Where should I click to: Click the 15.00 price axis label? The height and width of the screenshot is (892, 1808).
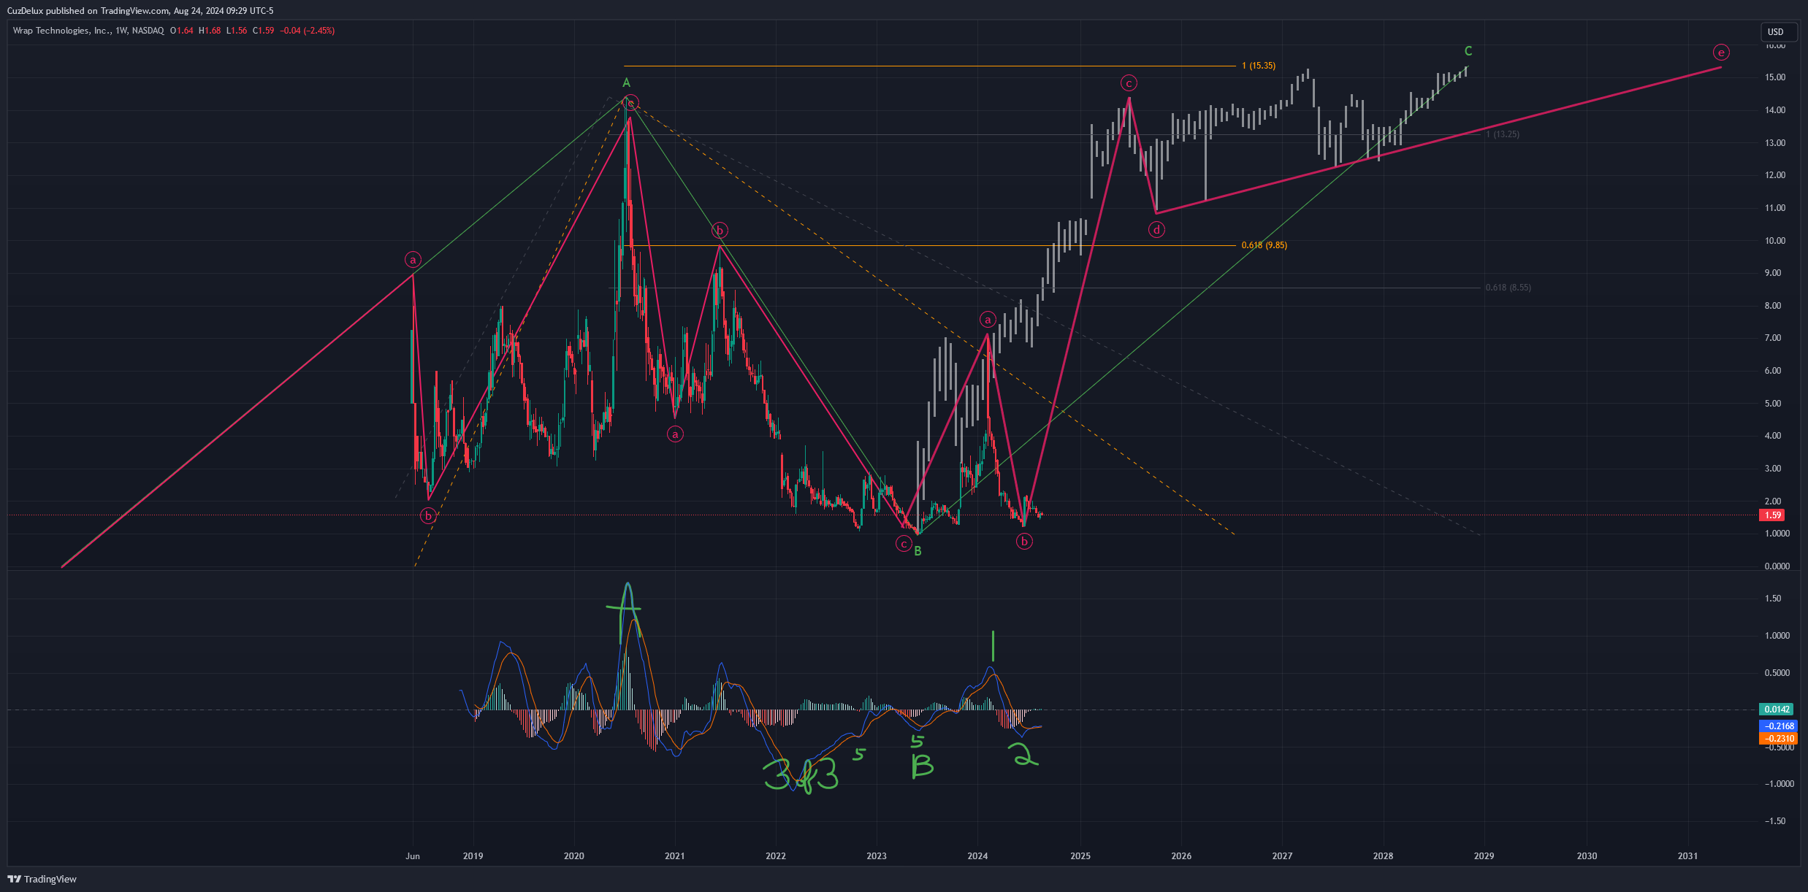pos(1775,77)
